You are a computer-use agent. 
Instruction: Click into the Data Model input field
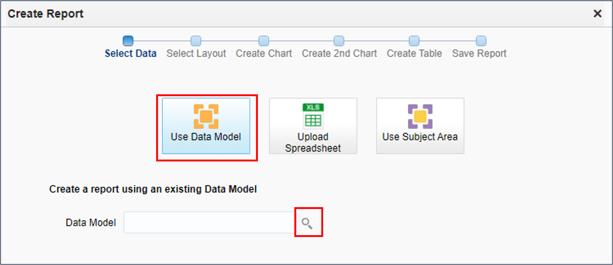tap(210, 222)
